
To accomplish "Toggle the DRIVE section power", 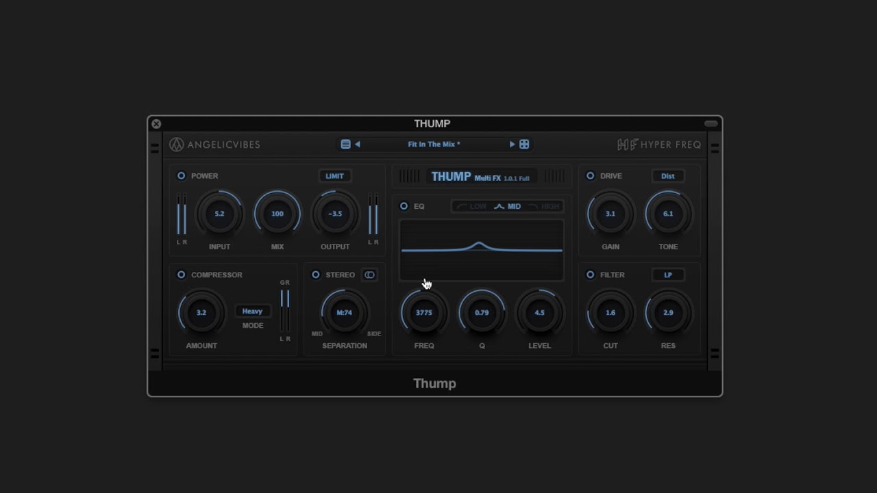I will 590,176.
